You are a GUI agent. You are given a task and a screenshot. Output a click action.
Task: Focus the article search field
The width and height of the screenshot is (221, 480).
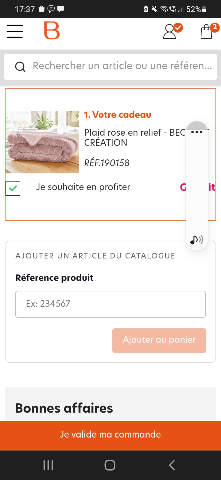click(122, 66)
